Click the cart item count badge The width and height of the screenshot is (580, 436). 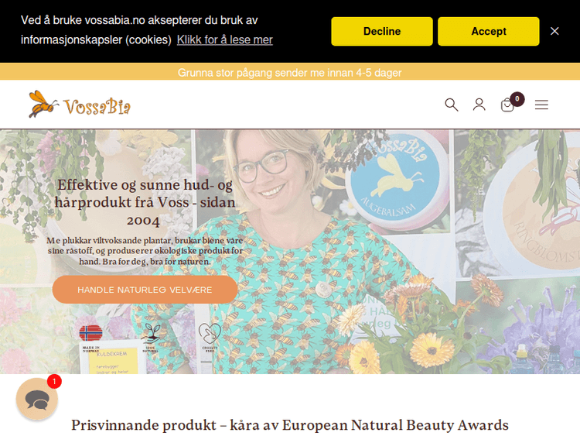(517, 99)
